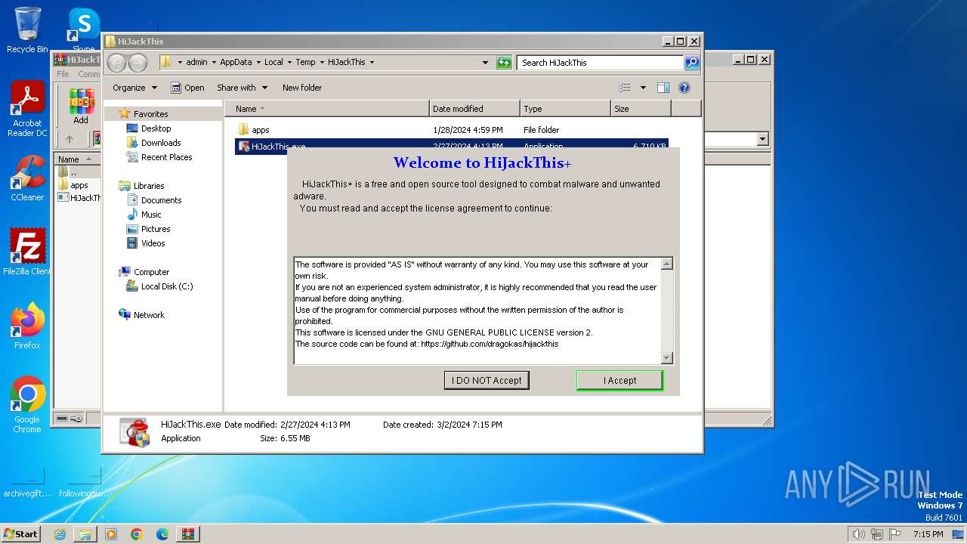Expand the Share with dropdown
Image resolution: width=967 pixels, height=544 pixels.
tap(242, 88)
